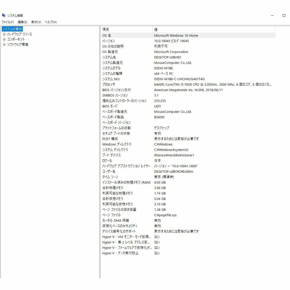This screenshot has height=290, width=290.
Task: Select the コンポーネント tree label
Action: tap(16, 39)
